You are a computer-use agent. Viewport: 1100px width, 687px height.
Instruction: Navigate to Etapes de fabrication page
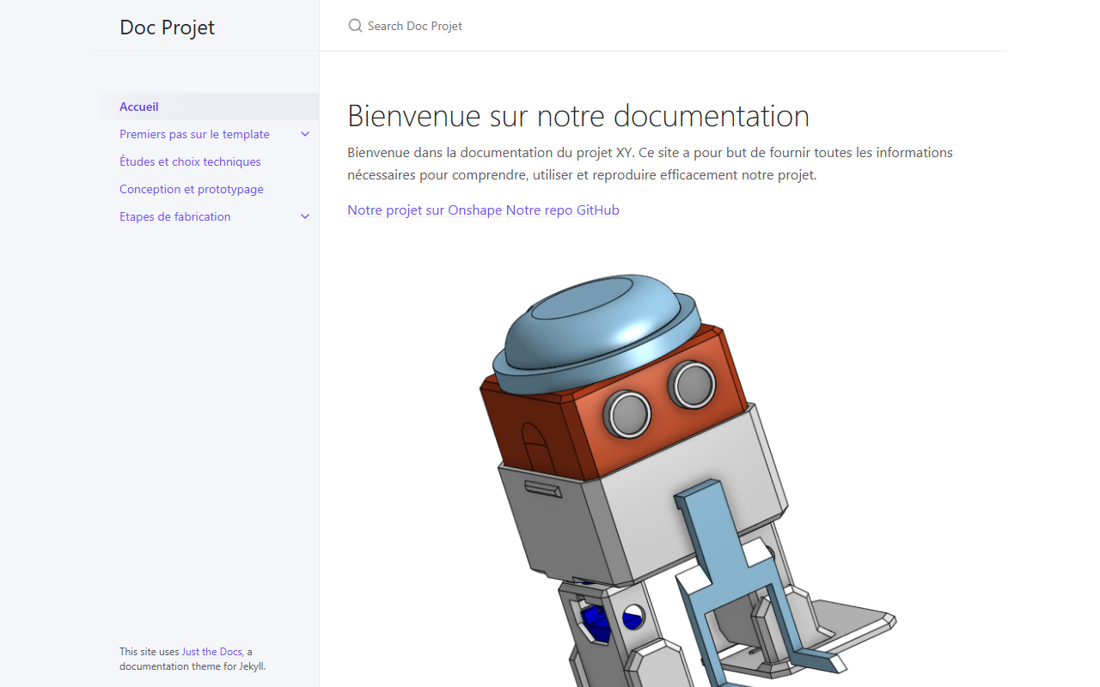175,216
